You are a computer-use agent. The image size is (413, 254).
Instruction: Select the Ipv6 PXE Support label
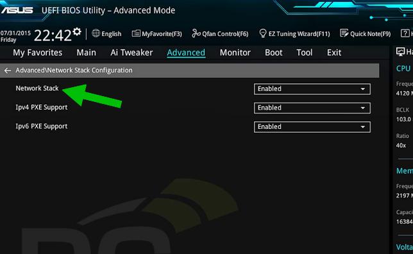pos(42,126)
